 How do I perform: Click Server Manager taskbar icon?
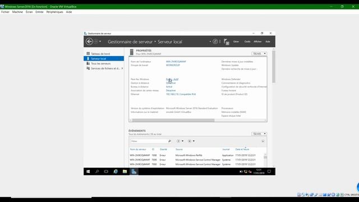pyautogui.click(x=134, y=171)
